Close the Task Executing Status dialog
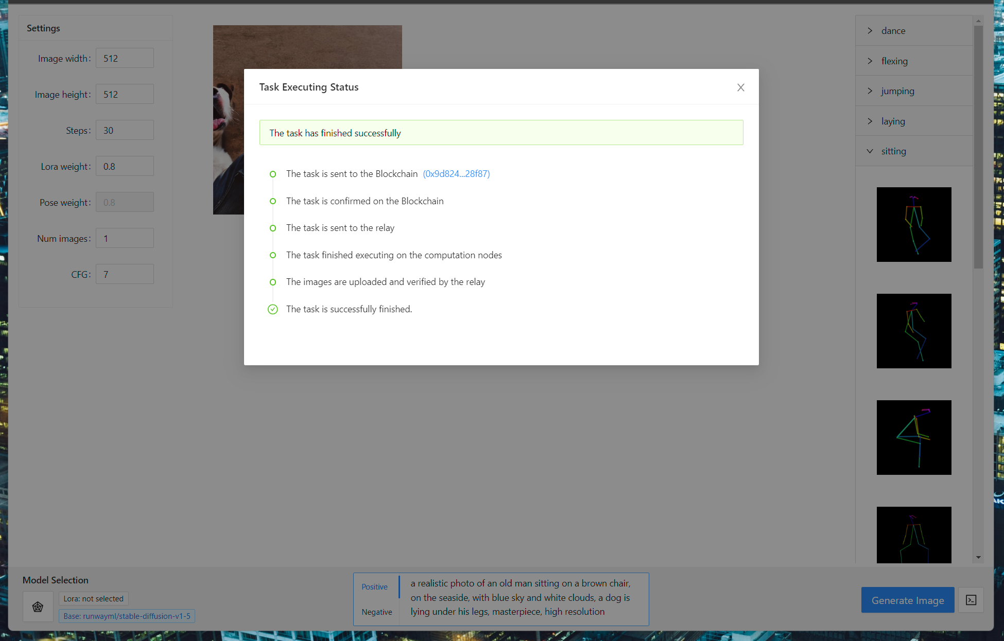This screenshot has height=641, width=1004. (740, 87)
